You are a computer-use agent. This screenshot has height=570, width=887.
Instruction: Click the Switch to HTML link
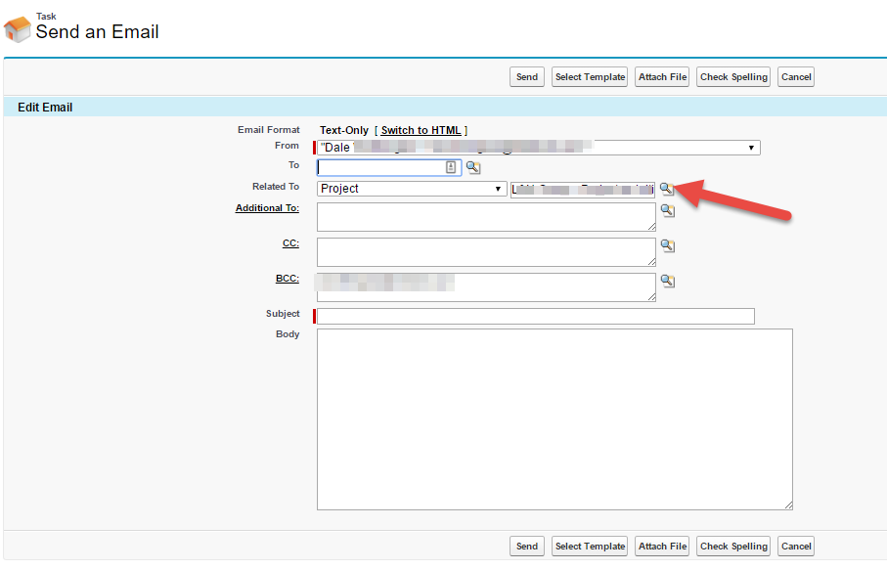pyautogui.click(x=422, y=130)
